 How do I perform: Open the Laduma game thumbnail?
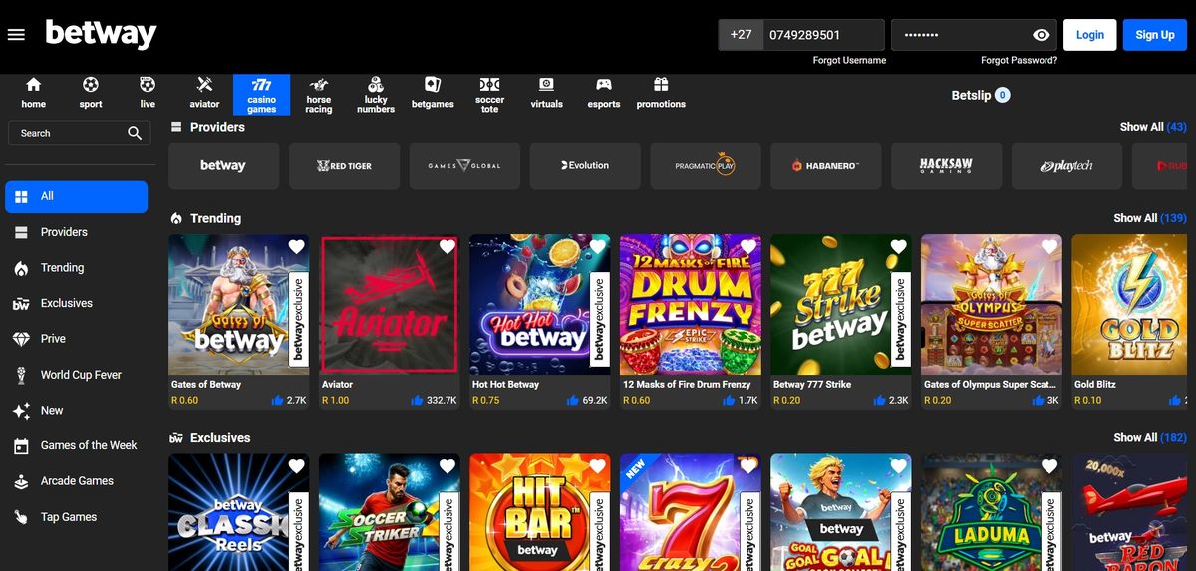pos(990,512)
